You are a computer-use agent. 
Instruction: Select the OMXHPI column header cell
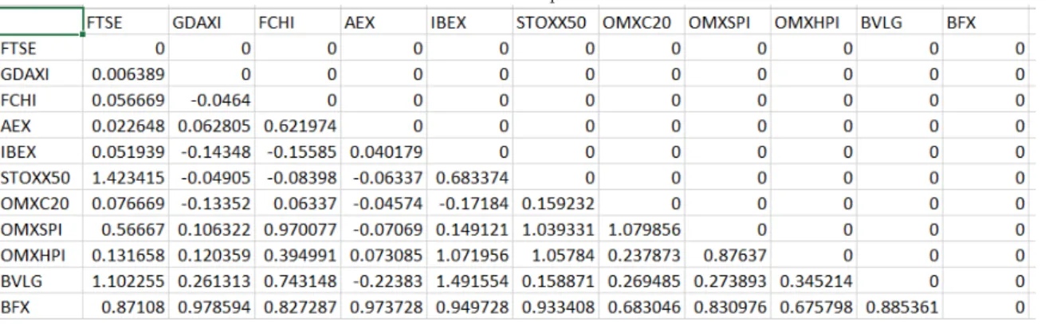(x=813, y=22)
